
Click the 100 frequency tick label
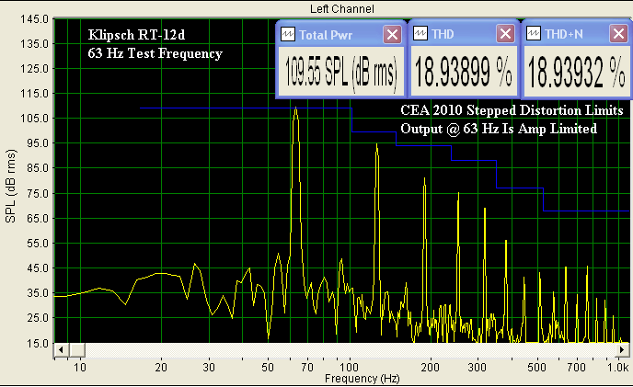pyautogui.click(x=350, y=367)
